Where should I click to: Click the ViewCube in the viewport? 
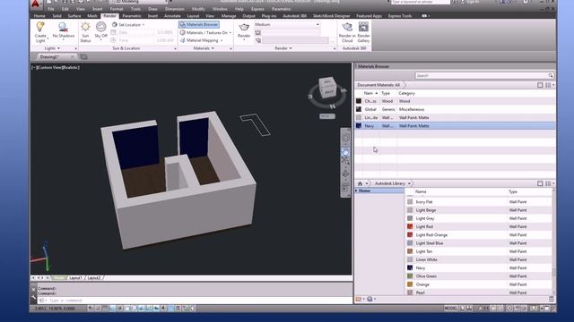[x=326, y=88]
